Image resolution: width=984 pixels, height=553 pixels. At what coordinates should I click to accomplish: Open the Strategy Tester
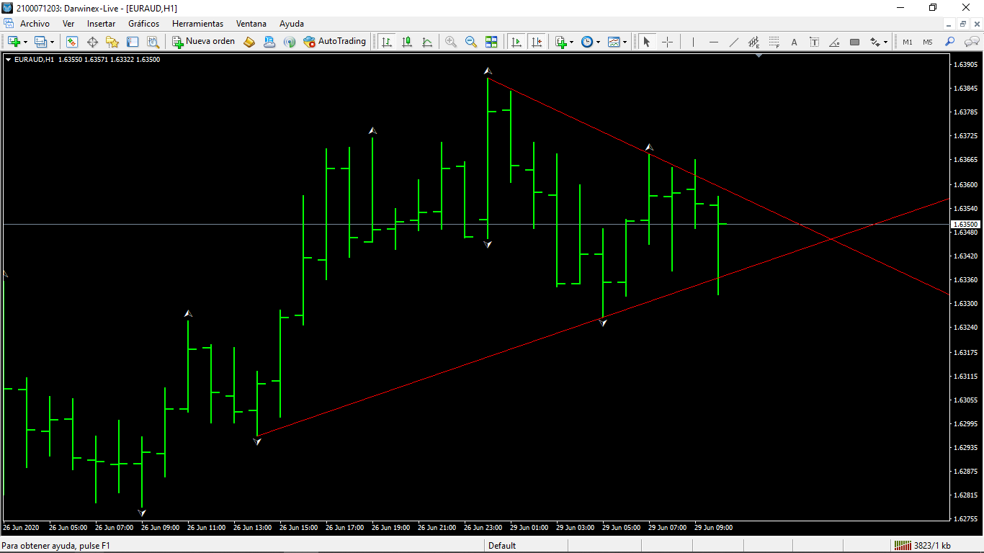pos(153,42)
